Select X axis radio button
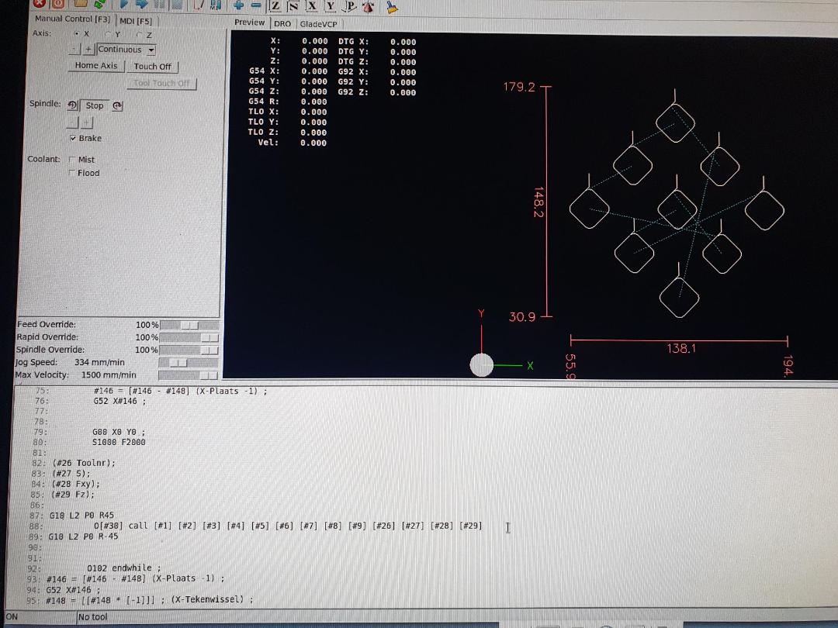 76,33
